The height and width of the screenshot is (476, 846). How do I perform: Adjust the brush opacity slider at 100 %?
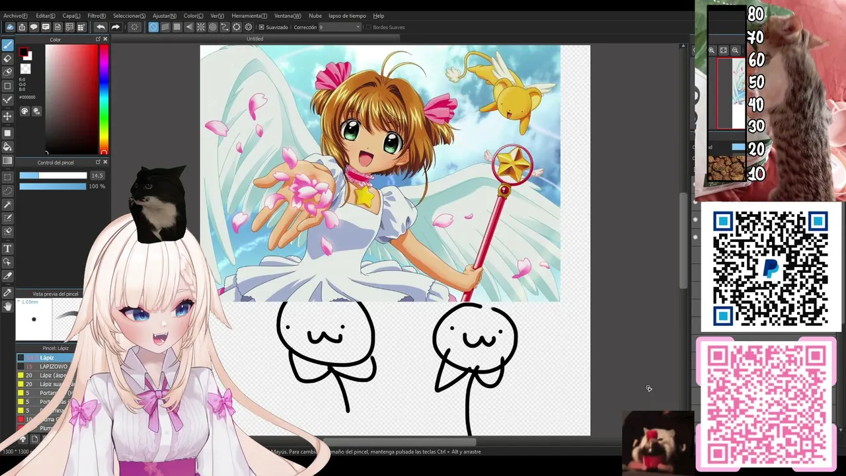point(53,186)
